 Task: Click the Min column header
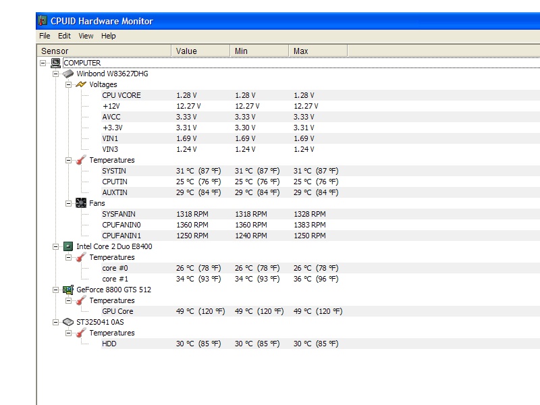pos(259,51)
